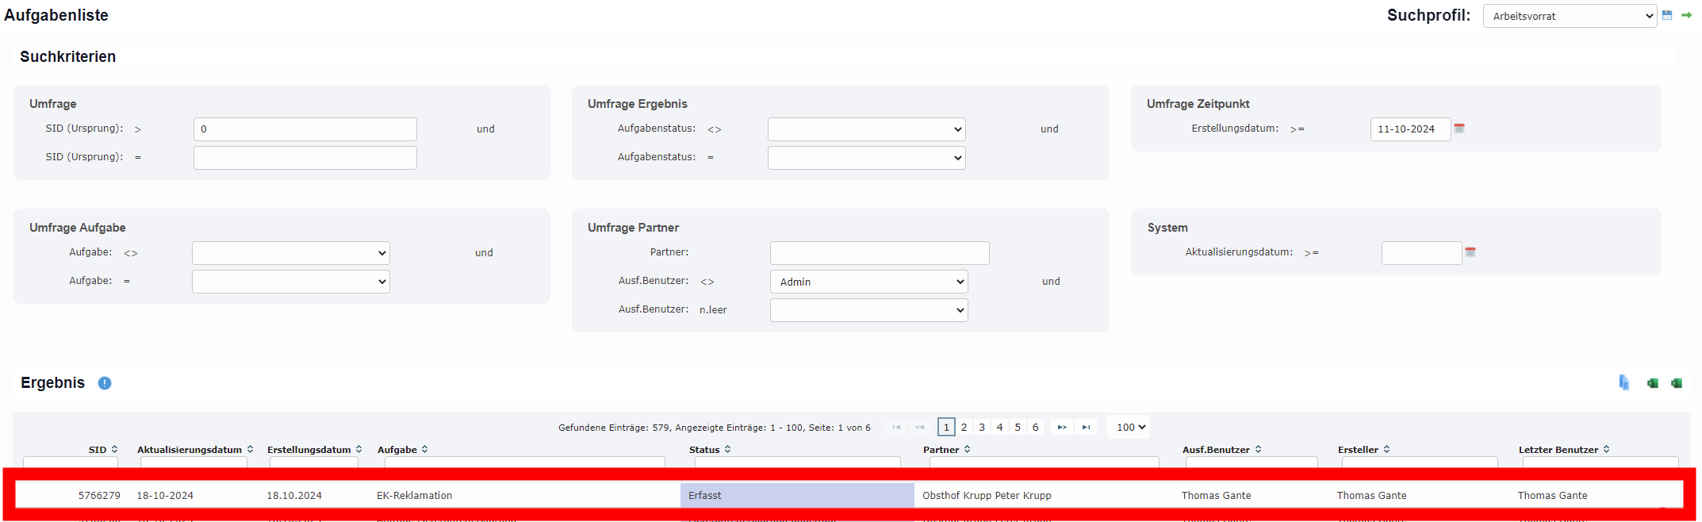Open the Suchprofil dropdown showing Arbeitsvorrat
Screen dimensions: 1702x522
pos(1569,16)
